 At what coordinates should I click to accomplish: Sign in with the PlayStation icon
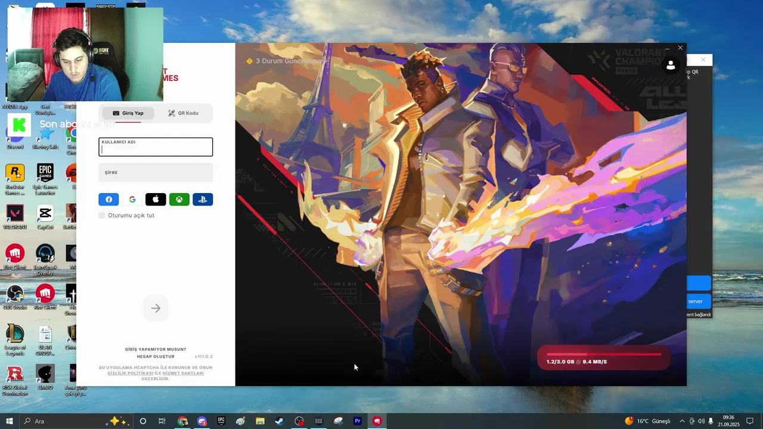point(203,200)
